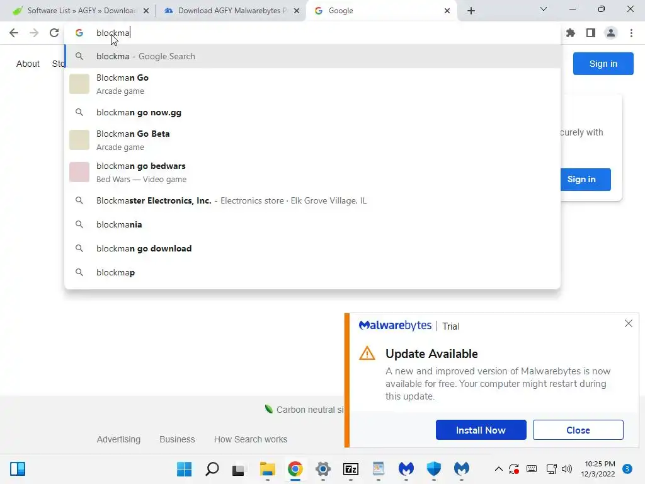Open Settings gear on taskbar
This screenshot has height=484, width=645.
point(323,469)
